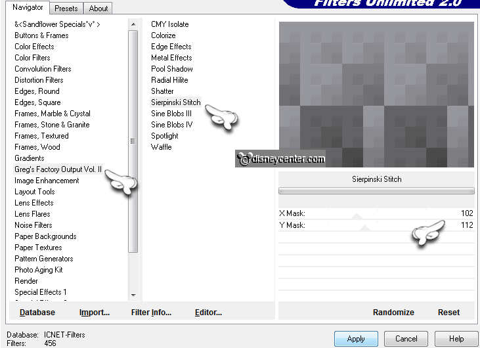Choose the CMY Isolate filter

pyautogui.click(x=170, y=24)
